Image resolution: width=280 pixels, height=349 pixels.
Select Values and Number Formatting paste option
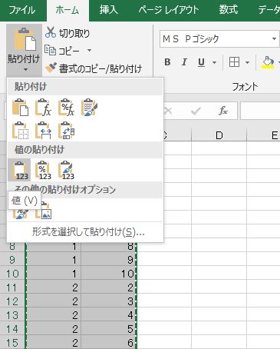[x=43, y=170]
